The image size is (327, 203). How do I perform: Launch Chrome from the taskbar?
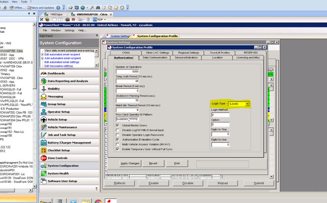click(x=98, y=202)
